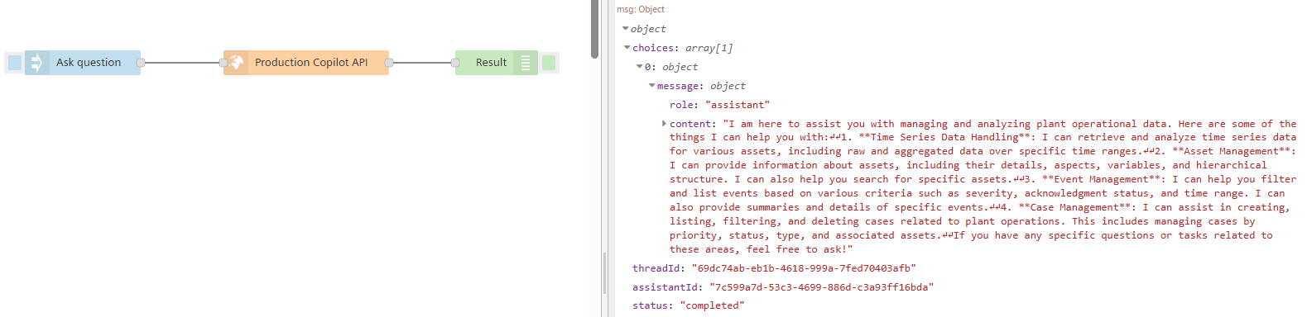Click the message key label

pyautogui.click(x=678, y=86)
